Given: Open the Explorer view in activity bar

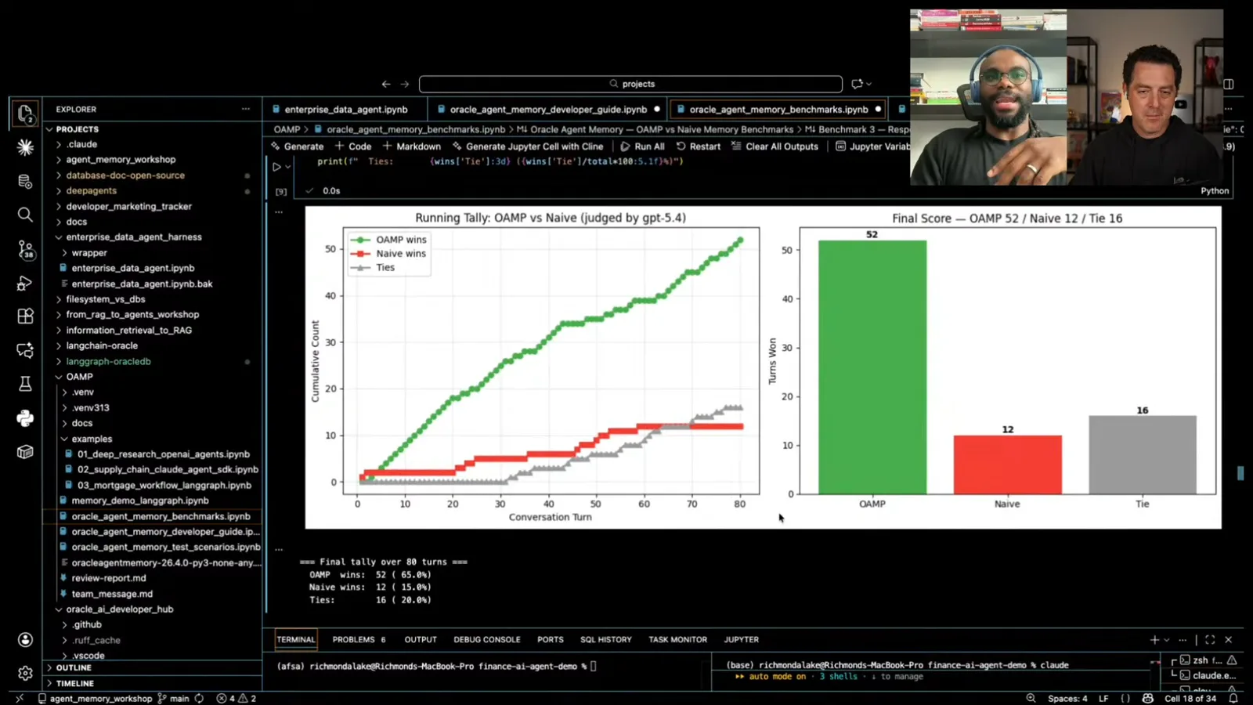Looking at the screenshot, I should (25, 114).
